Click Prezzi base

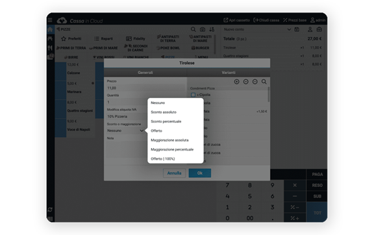[x=295, y=20]
